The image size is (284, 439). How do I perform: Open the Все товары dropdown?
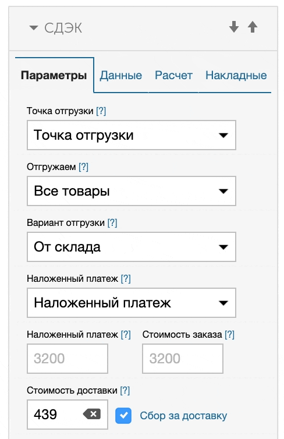coord(132,191)
